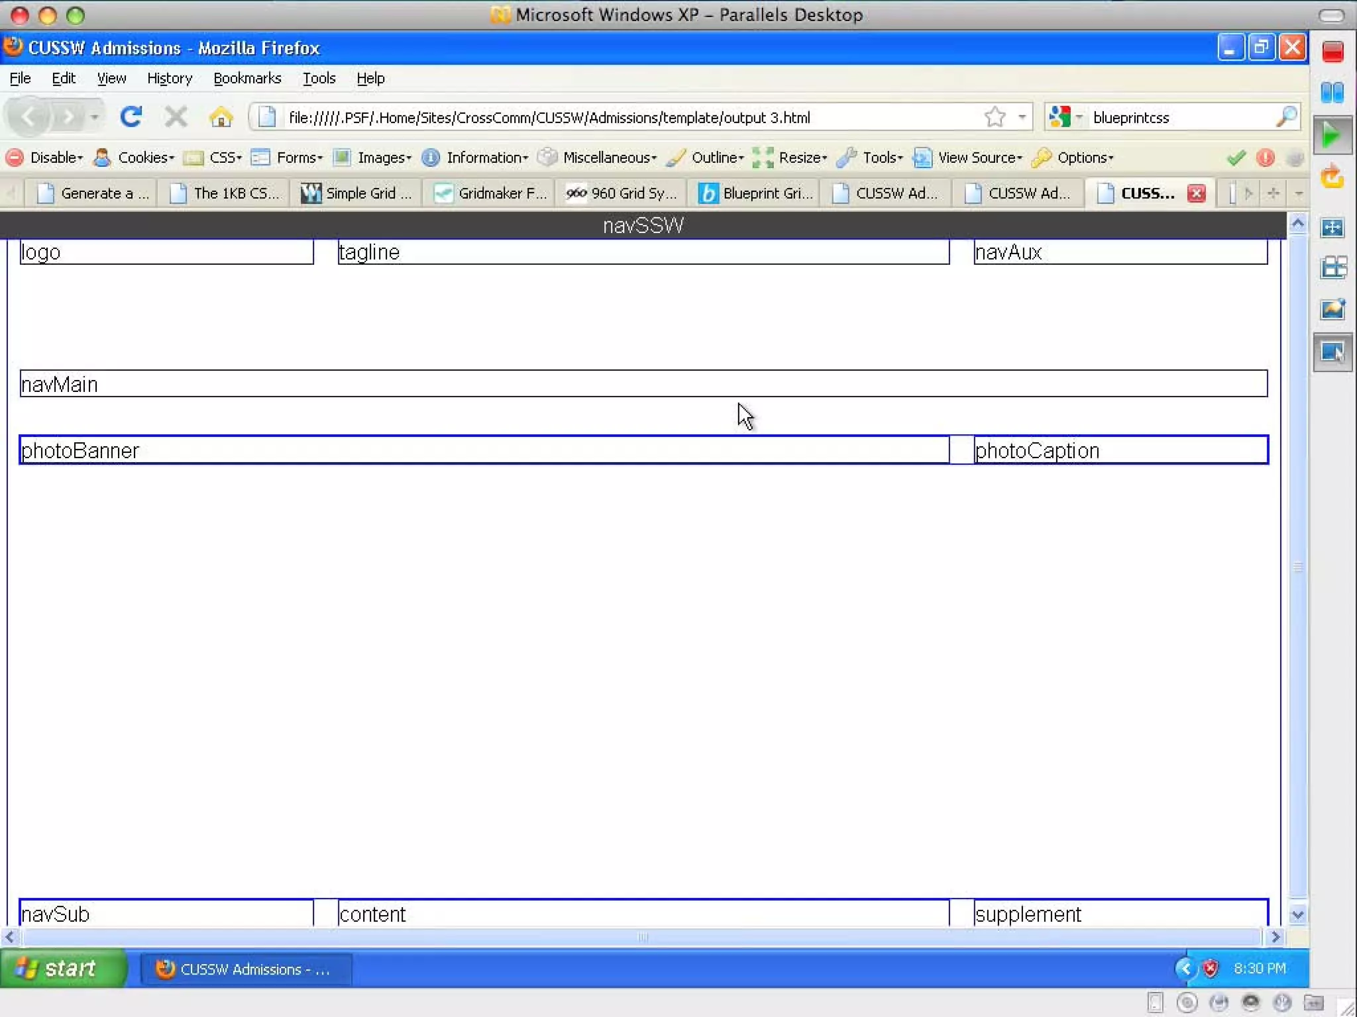Click the search magnifier icon
Screen dimensions: 1357x1017
coord(1285,117)
